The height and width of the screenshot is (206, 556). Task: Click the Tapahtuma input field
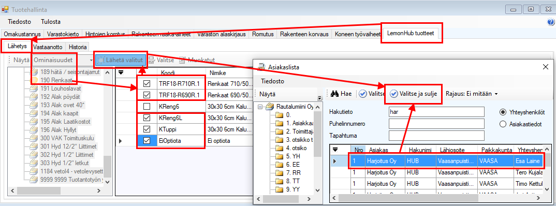(436, 136)
